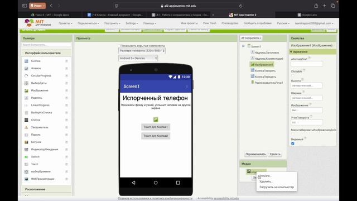Click the browser share icon

[x=316, y=6]
